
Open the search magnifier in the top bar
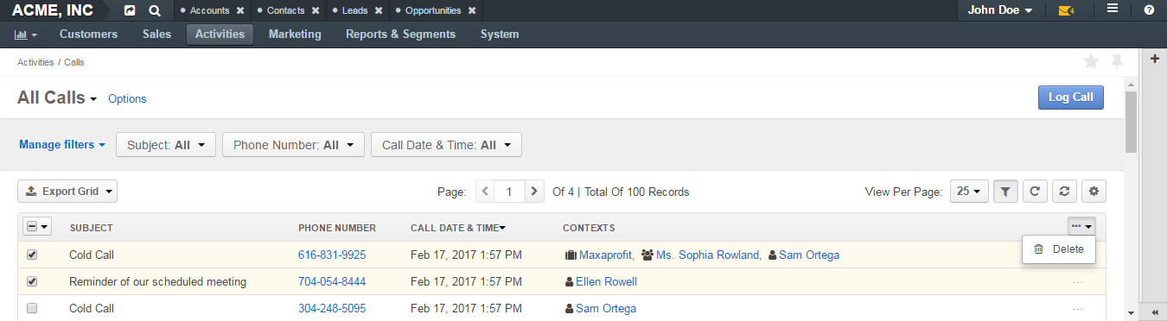coord(154,10)
